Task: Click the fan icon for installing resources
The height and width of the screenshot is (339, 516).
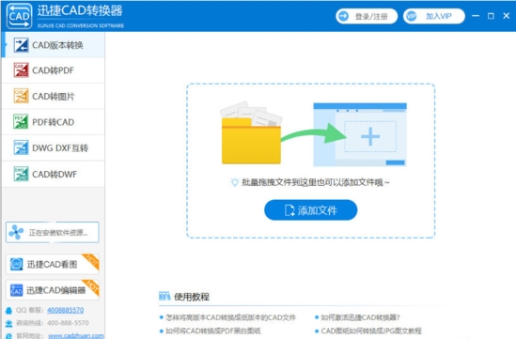Action: tap(16, 233)
